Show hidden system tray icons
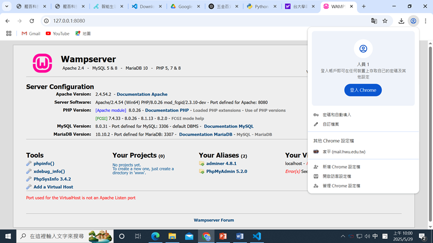 click(x=343, y=236)
